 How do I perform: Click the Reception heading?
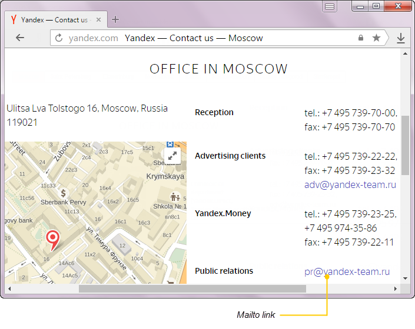point(214,112)
